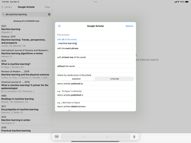The width and height of the screenshot is (191, 143).
Task: Open 'Readings in machine learning' result
Action: (x=26, y=99)
